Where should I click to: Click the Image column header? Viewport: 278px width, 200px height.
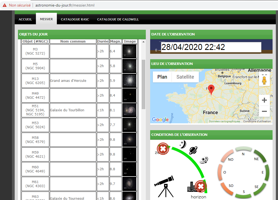pos(130,41)
